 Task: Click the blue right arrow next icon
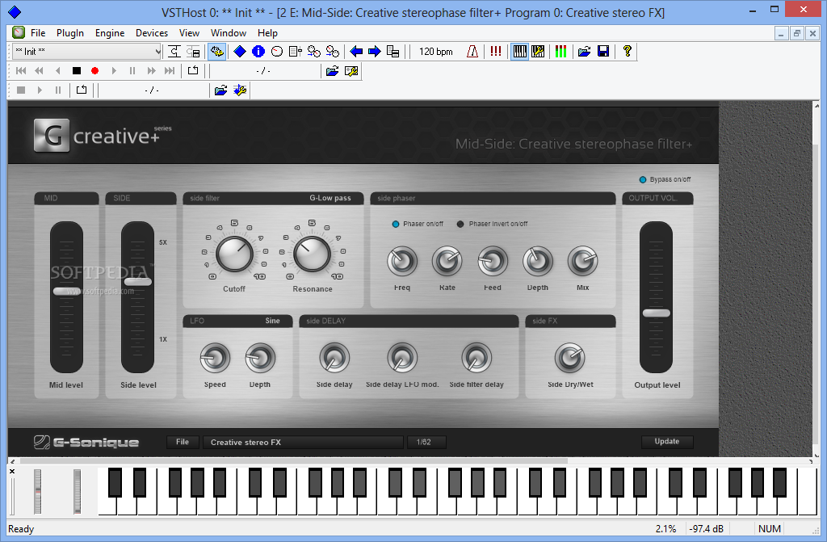coord(375,51)
